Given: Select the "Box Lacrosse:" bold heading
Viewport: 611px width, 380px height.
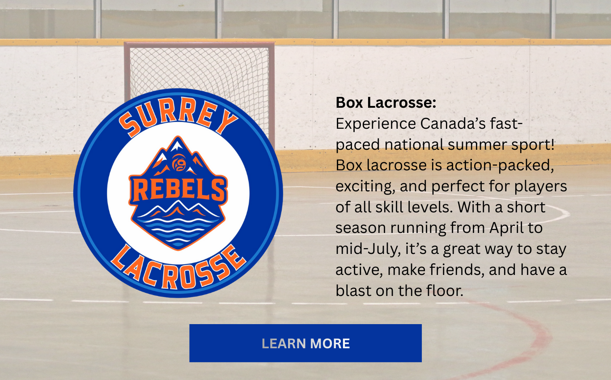Looking at the screenshot, I should pos(386,103).
